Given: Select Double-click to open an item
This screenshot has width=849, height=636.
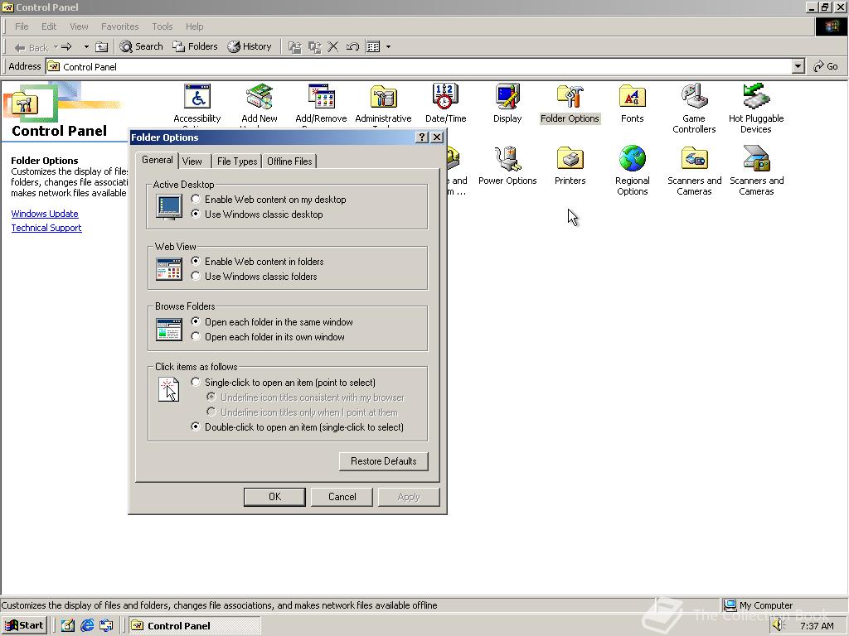Looking at the screenshot, I should pyautogui.click(x=298, y=427).
